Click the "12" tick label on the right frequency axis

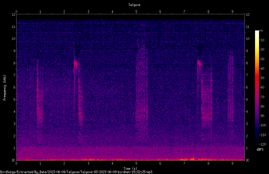tap(248, 15)
